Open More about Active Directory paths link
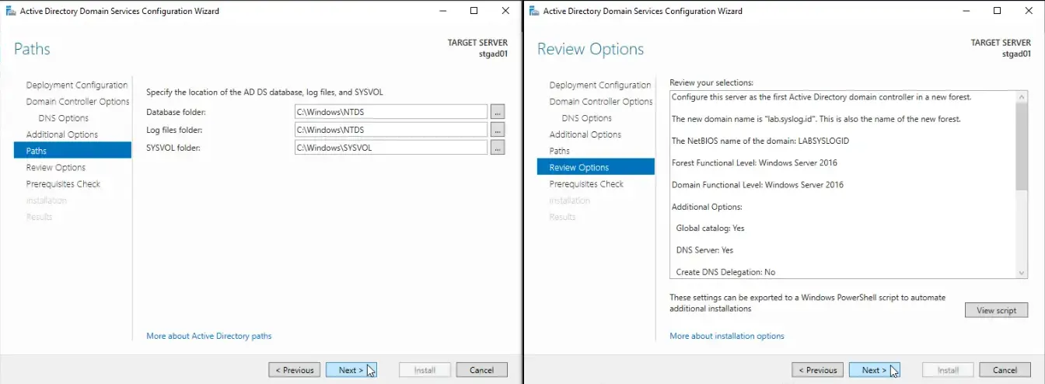The height and width of the screenshot is (384, 1045). [209, 336]
